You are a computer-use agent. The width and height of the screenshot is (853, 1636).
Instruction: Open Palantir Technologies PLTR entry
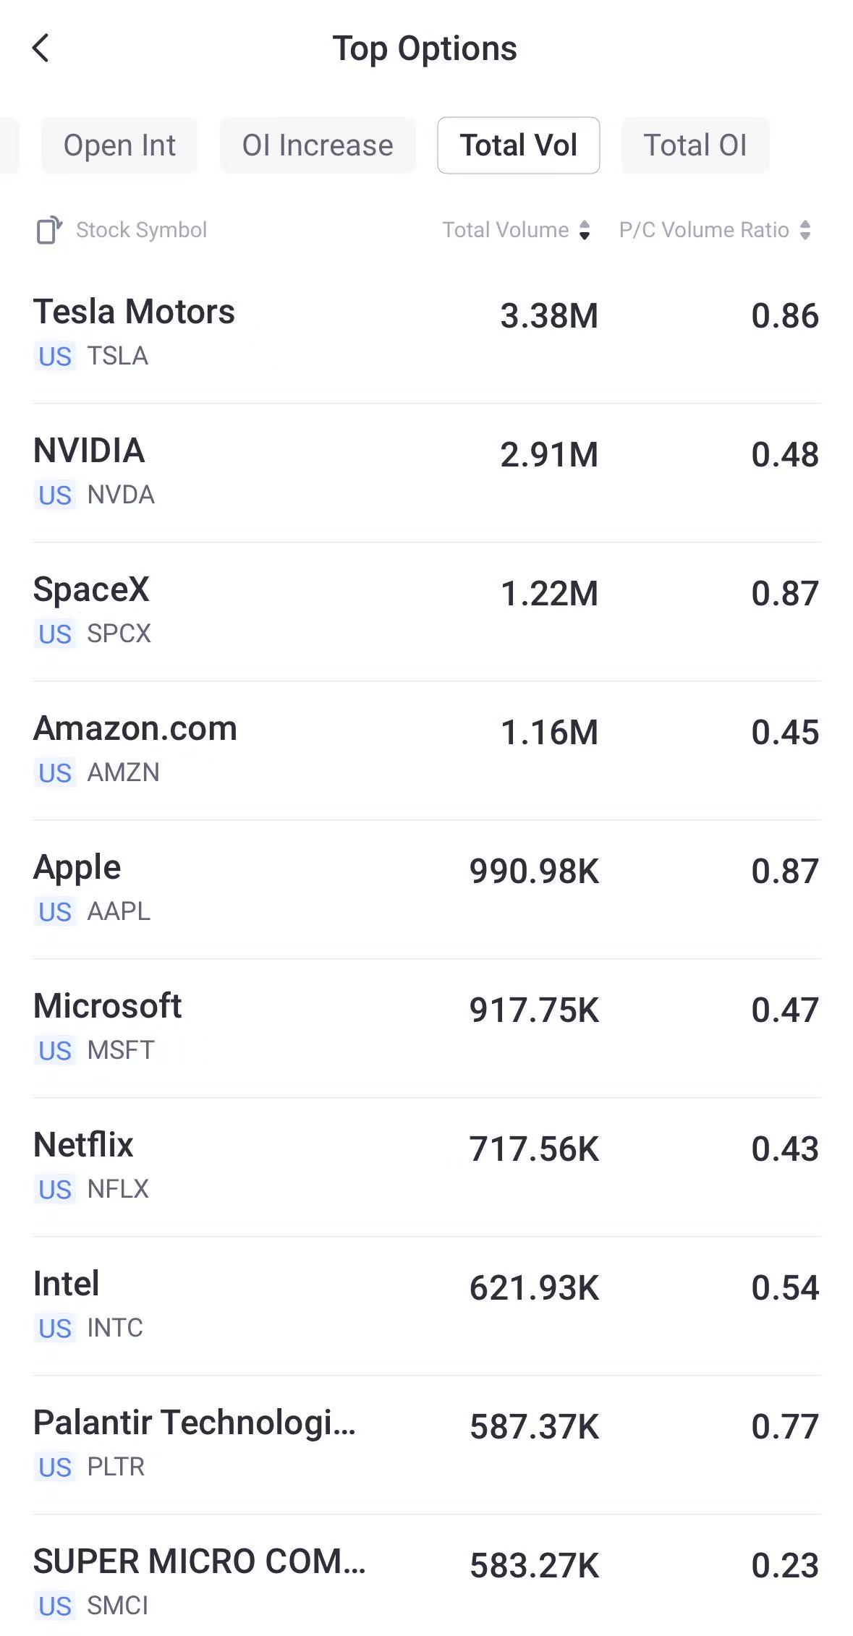tap(427, 1445)
